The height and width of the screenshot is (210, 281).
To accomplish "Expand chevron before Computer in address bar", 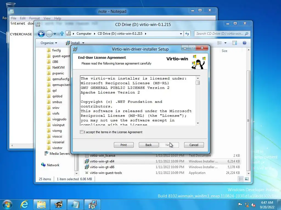I will pos(74,34).
